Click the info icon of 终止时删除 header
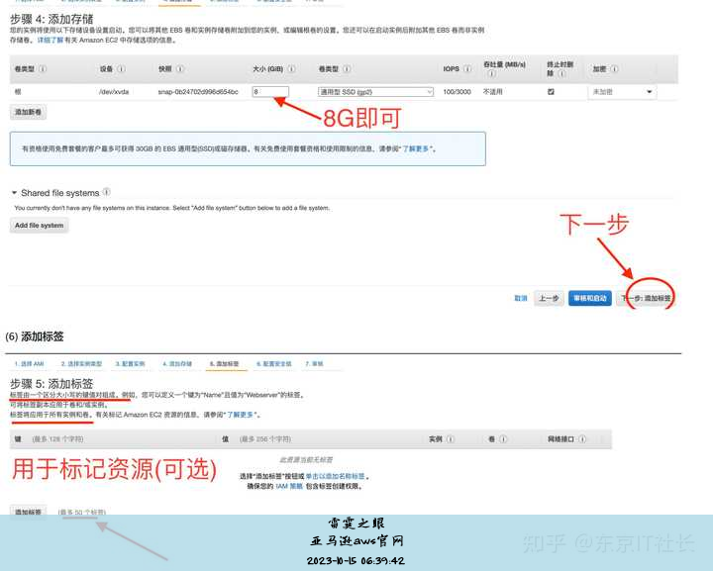The image size is (713, 572). pos(562,73)
